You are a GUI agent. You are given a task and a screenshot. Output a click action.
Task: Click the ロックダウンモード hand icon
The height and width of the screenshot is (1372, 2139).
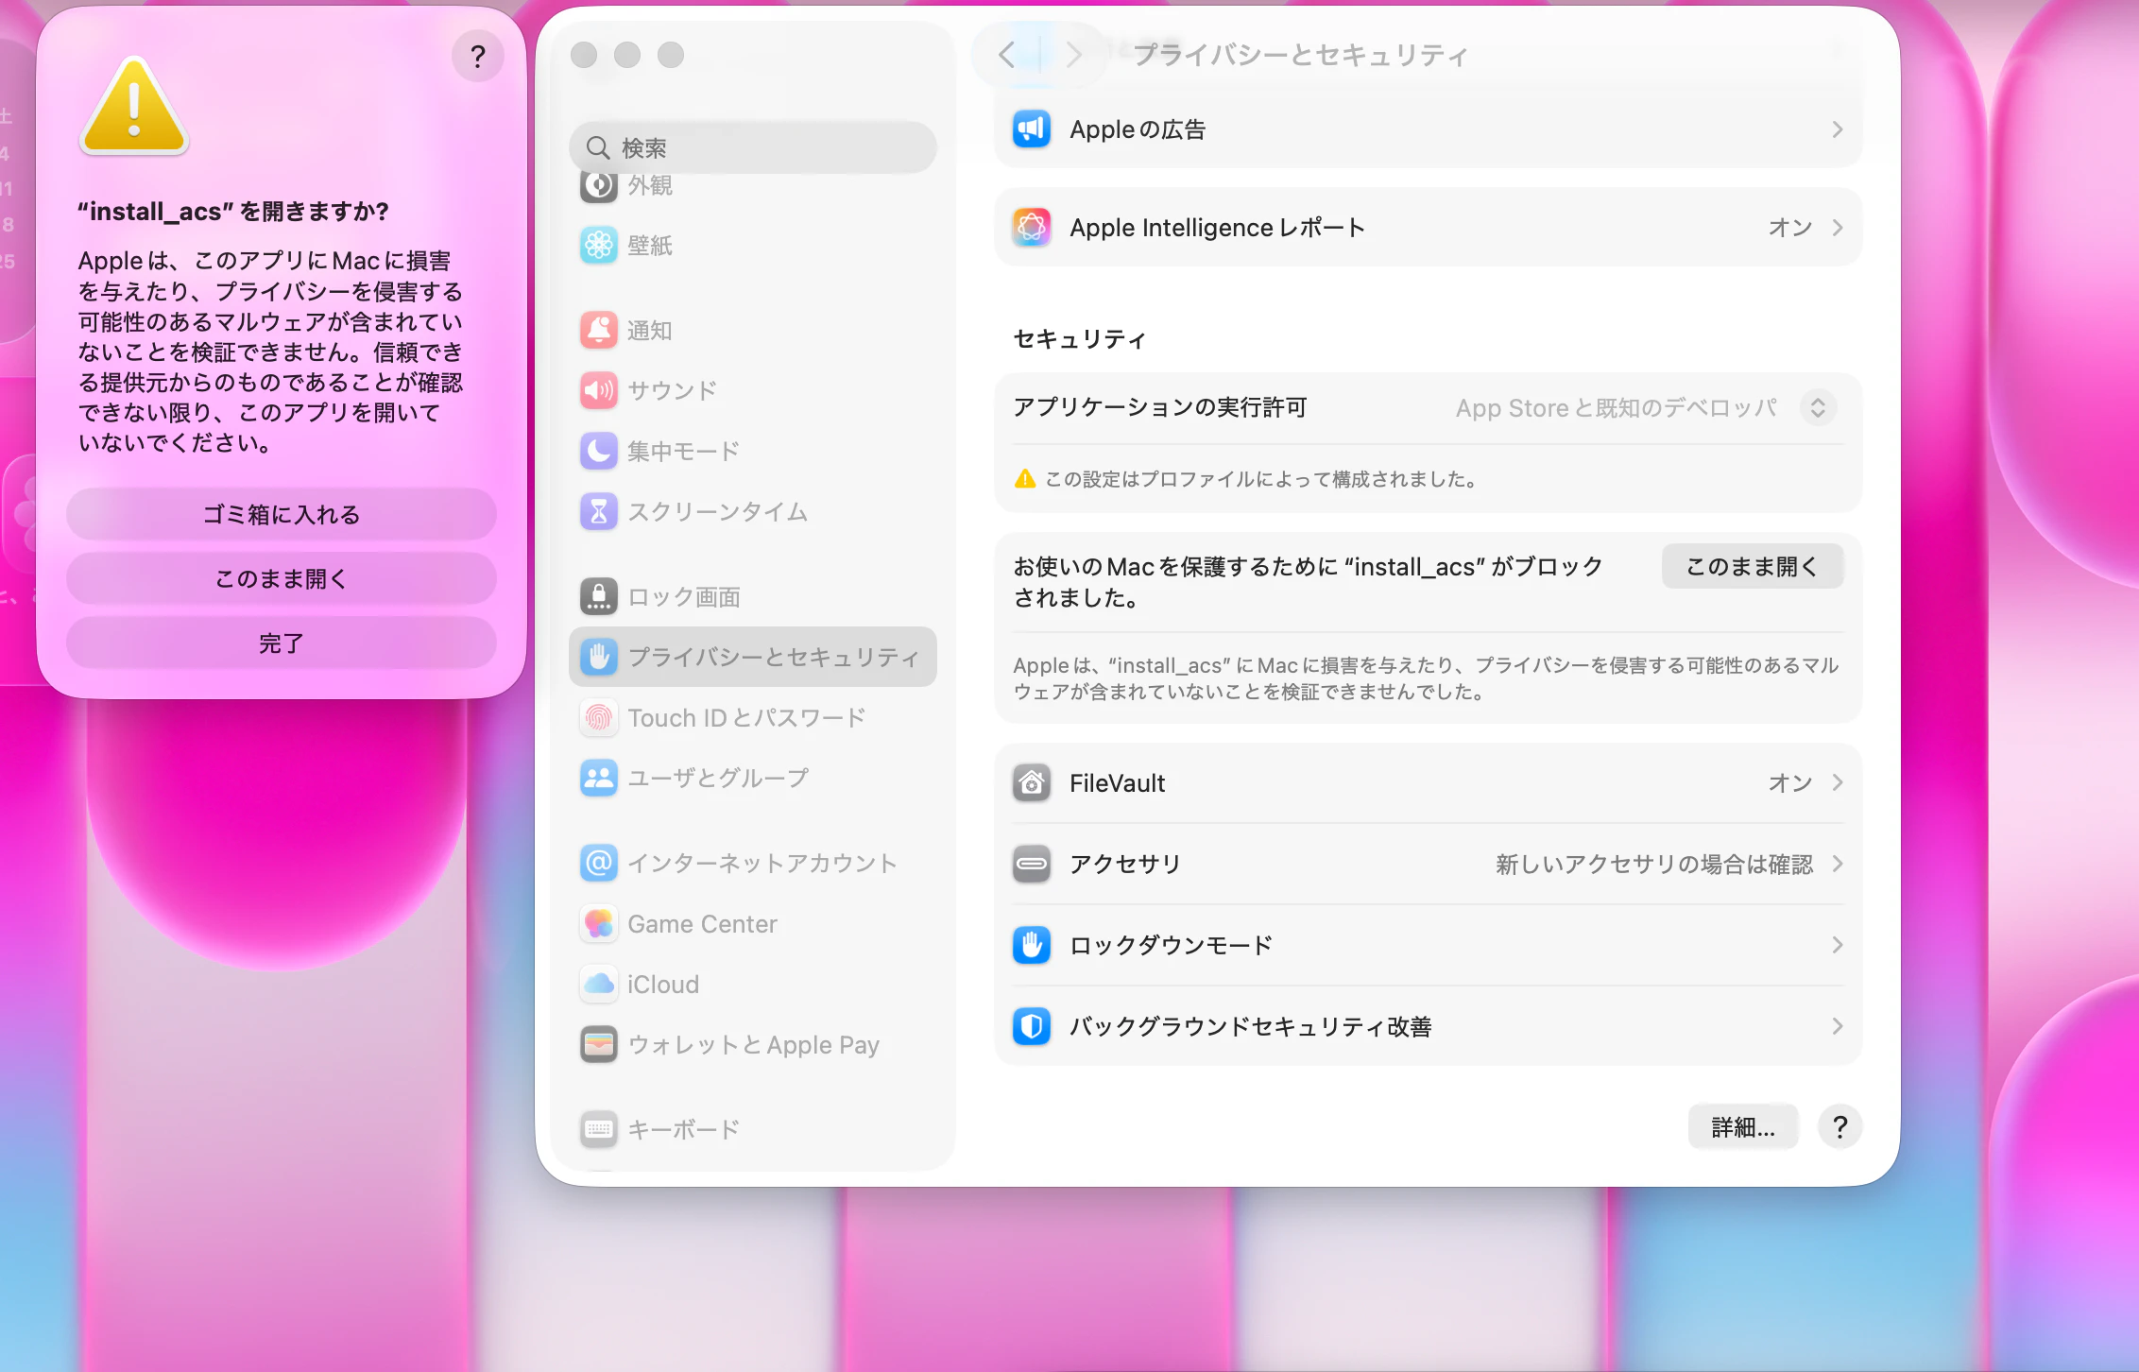(1032, 945)
